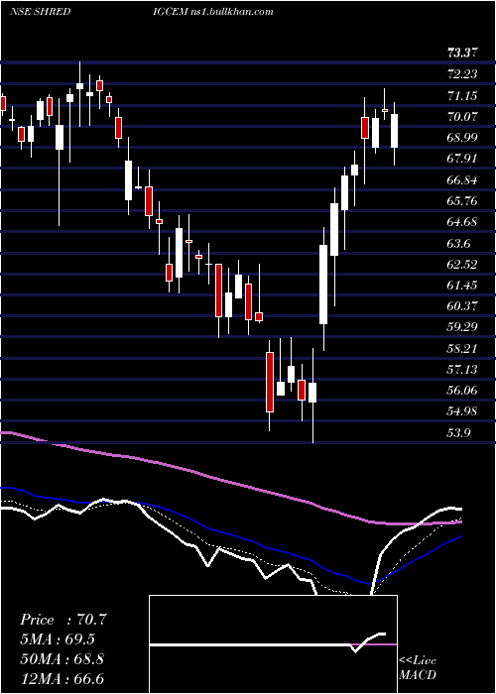496x694 pixels.
Task: Click the 57.13 price axis label
Action: coord(462,369)
